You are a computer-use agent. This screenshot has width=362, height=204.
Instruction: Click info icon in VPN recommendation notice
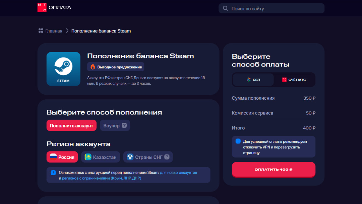coord(238,141)
